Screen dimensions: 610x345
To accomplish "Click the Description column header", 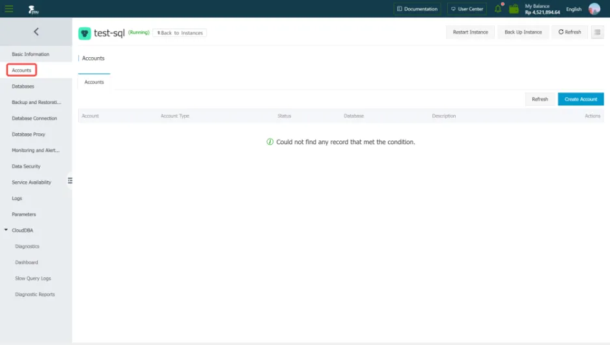I will 444,116.
